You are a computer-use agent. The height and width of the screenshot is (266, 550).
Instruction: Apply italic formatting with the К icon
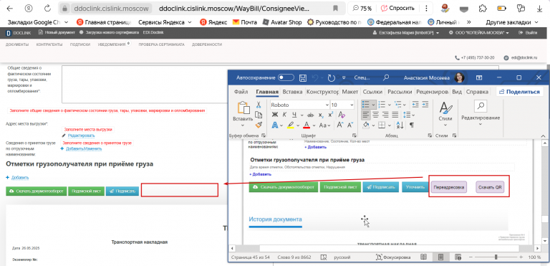click(x=284, y=115)
